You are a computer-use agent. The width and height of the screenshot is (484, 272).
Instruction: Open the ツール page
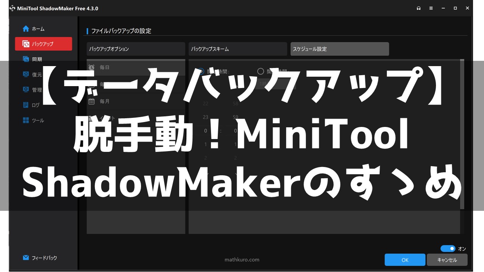[x=34, y=121]
